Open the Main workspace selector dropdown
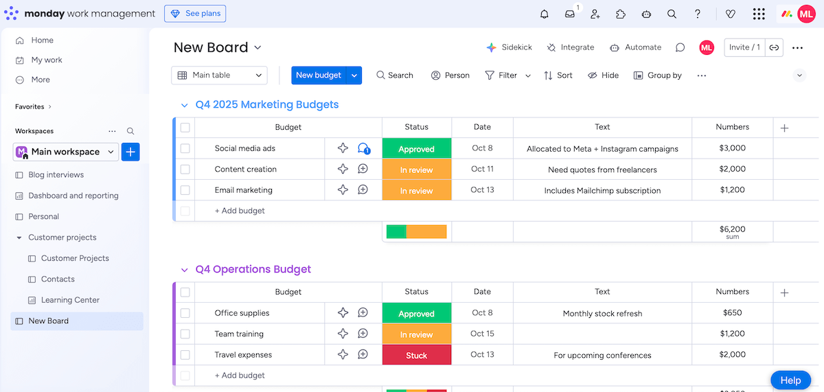The image size is (824, 392). pyautogui.click(x=66, y=152)
